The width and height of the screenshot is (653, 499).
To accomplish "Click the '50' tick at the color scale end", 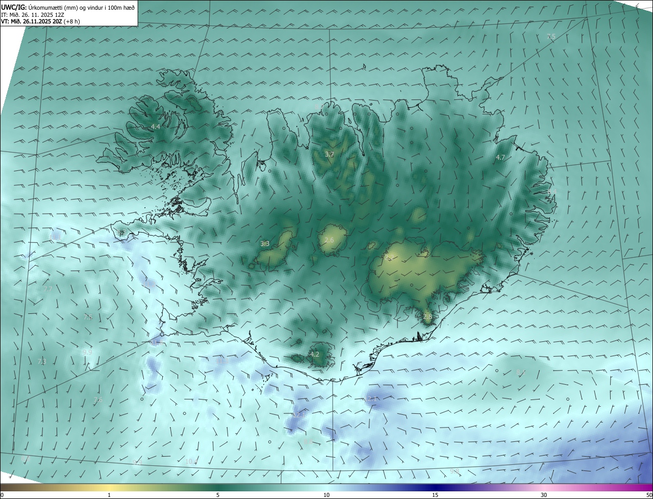I will (649, 495).
